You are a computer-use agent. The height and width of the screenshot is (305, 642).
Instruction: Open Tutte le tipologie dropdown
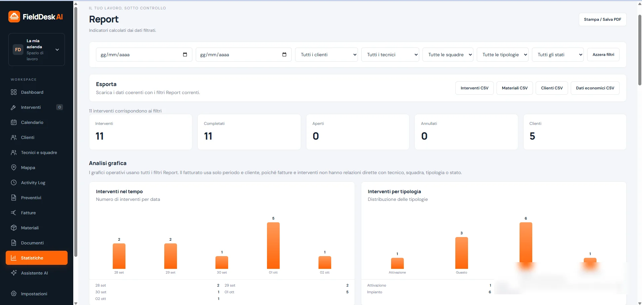(503, 55)
